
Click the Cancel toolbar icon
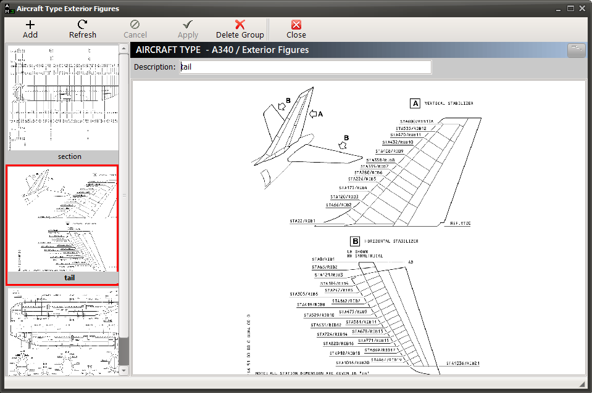[x=135, y=25]
